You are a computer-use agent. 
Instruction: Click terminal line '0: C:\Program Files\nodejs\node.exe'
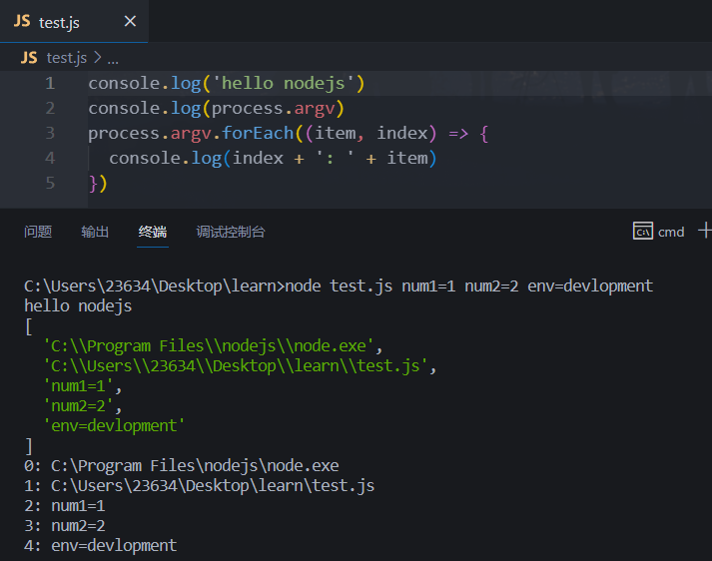pyautogui.click(x=182, y=466)
